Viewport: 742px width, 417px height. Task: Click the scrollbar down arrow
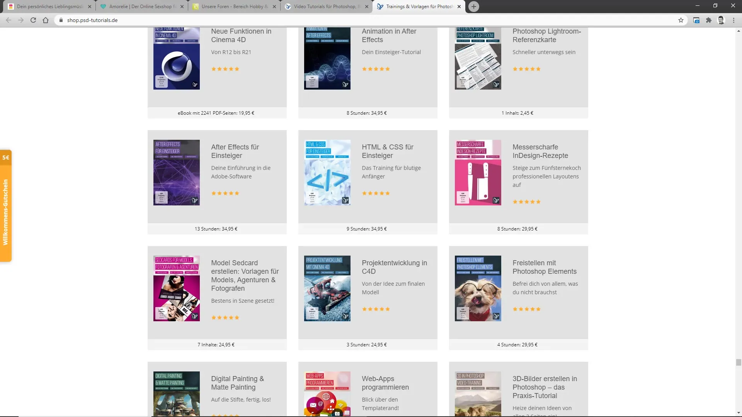(739, 413)
